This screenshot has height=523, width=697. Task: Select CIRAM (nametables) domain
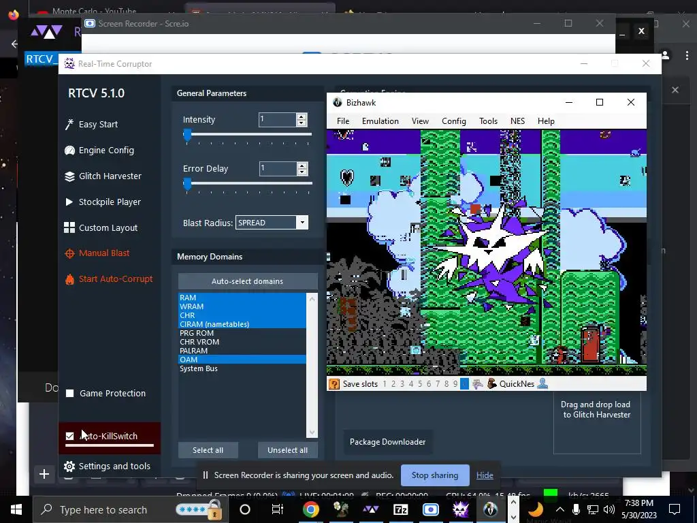pyautogui.click(x=242, y=324)
